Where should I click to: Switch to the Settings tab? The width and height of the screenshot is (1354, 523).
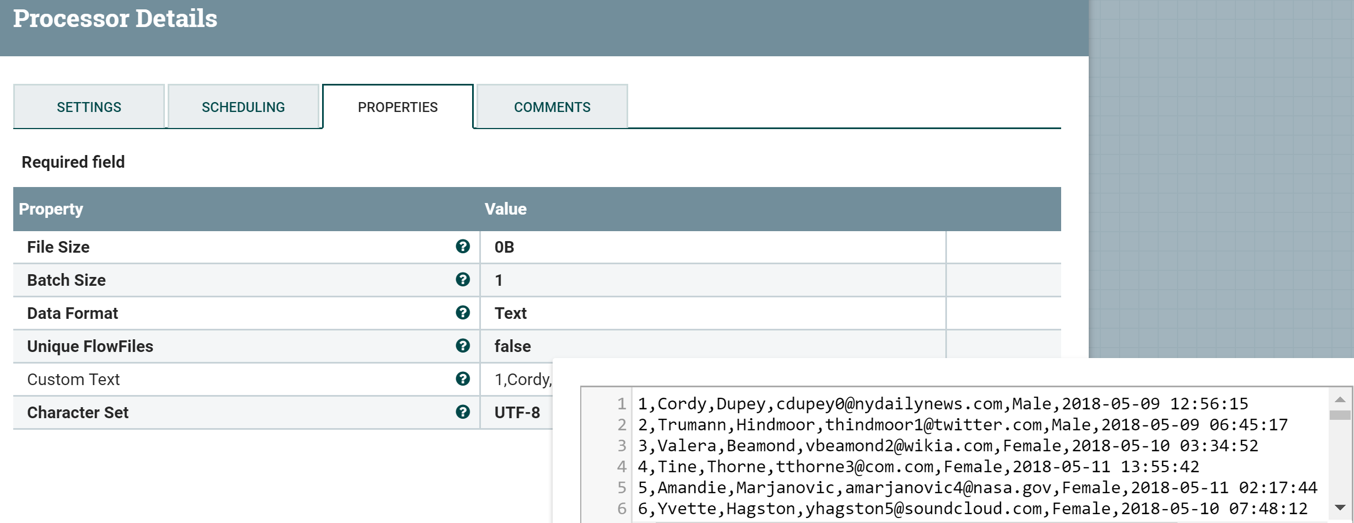click(89, 106)
